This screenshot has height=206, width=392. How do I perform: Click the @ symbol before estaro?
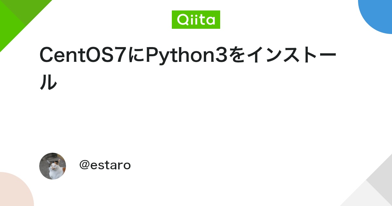tap(84, 165)
